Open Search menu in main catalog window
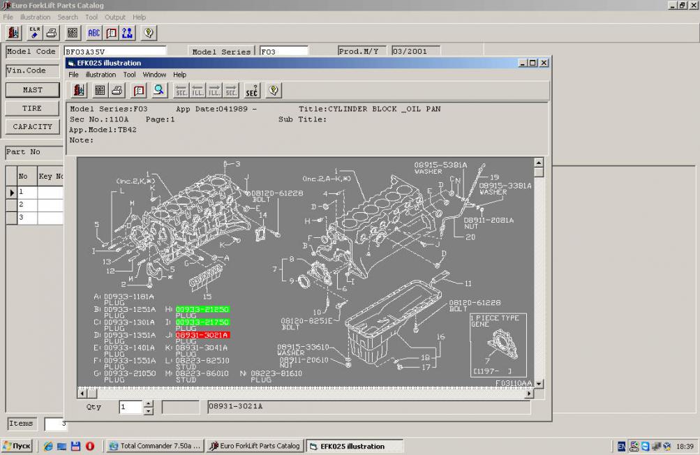 pos(68,17)
